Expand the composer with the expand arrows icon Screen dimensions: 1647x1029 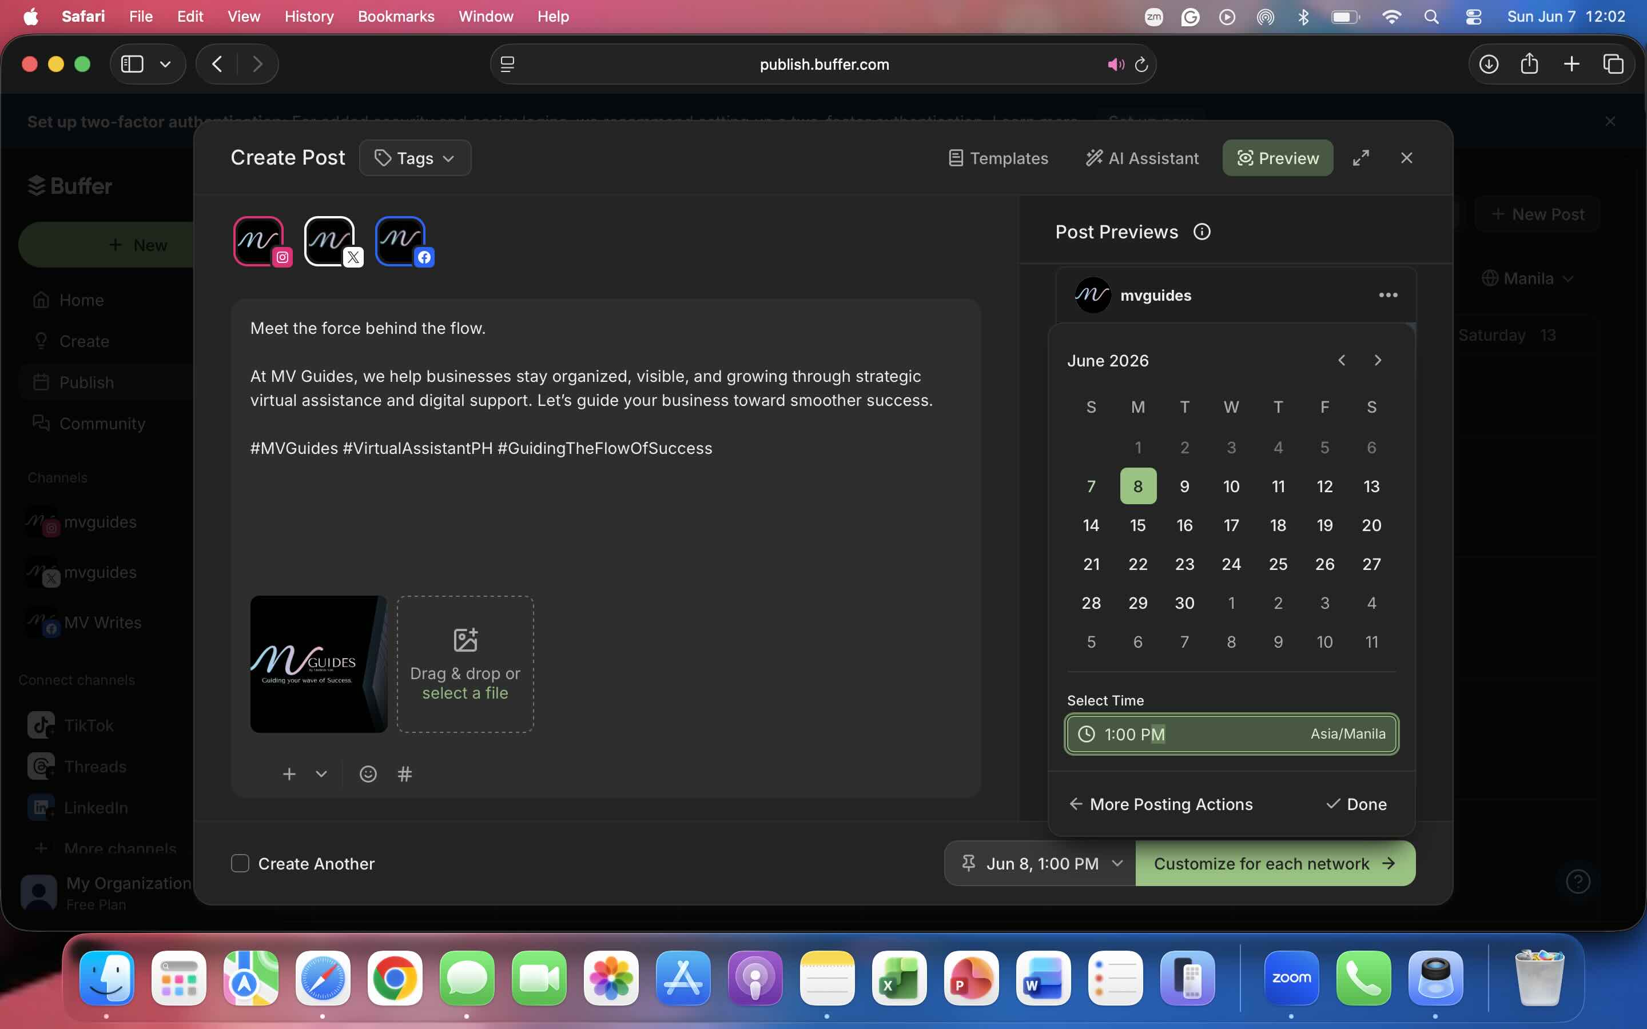[x=1360, y=158]
